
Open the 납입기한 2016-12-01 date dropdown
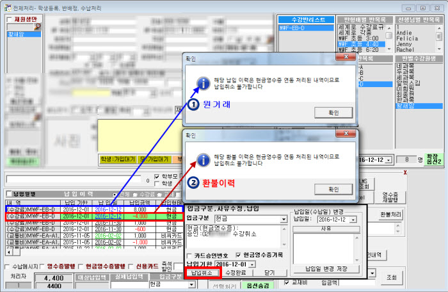coord(252,264)
